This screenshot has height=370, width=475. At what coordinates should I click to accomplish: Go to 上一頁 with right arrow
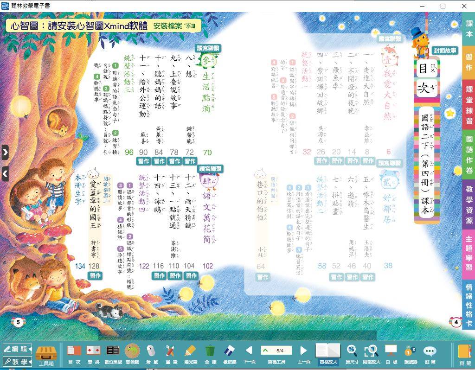coord(303,355)
